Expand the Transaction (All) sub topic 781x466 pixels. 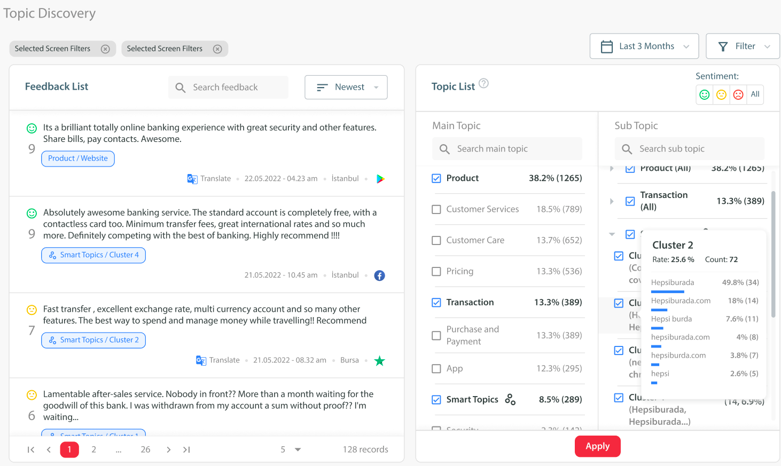(x=612, y=201)
